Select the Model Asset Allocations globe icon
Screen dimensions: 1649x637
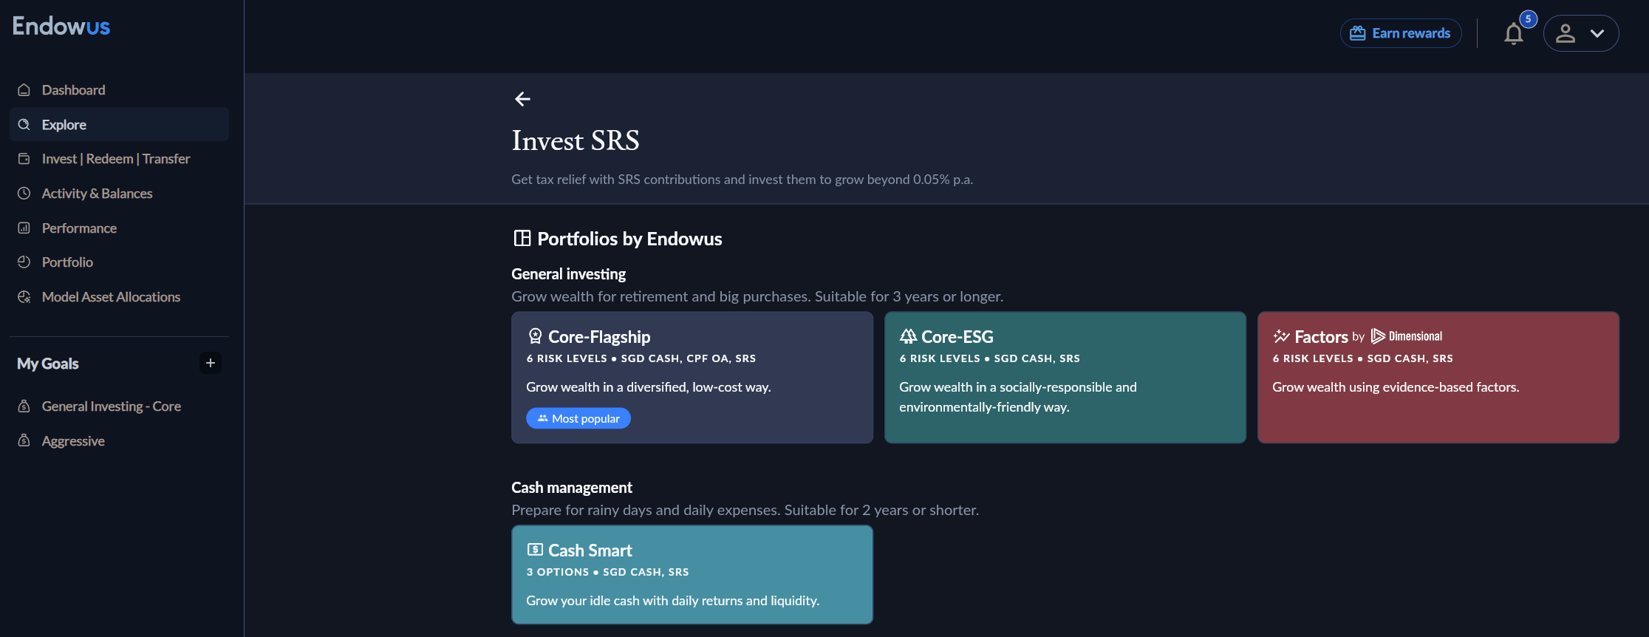tap(24, 296)
